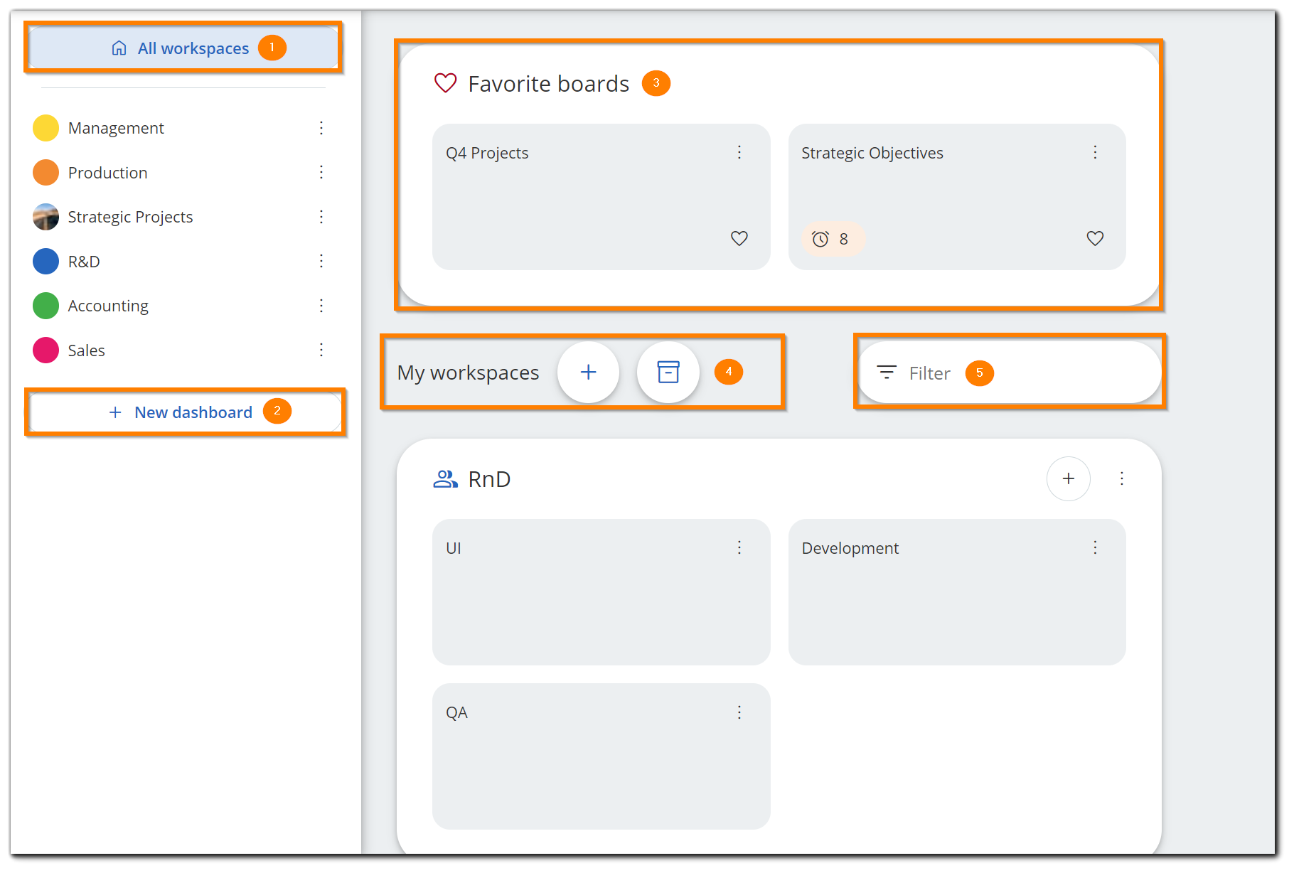Click the filter funnel icon
The width and height of the screenshot is (1294, 873).
(886, 372)
